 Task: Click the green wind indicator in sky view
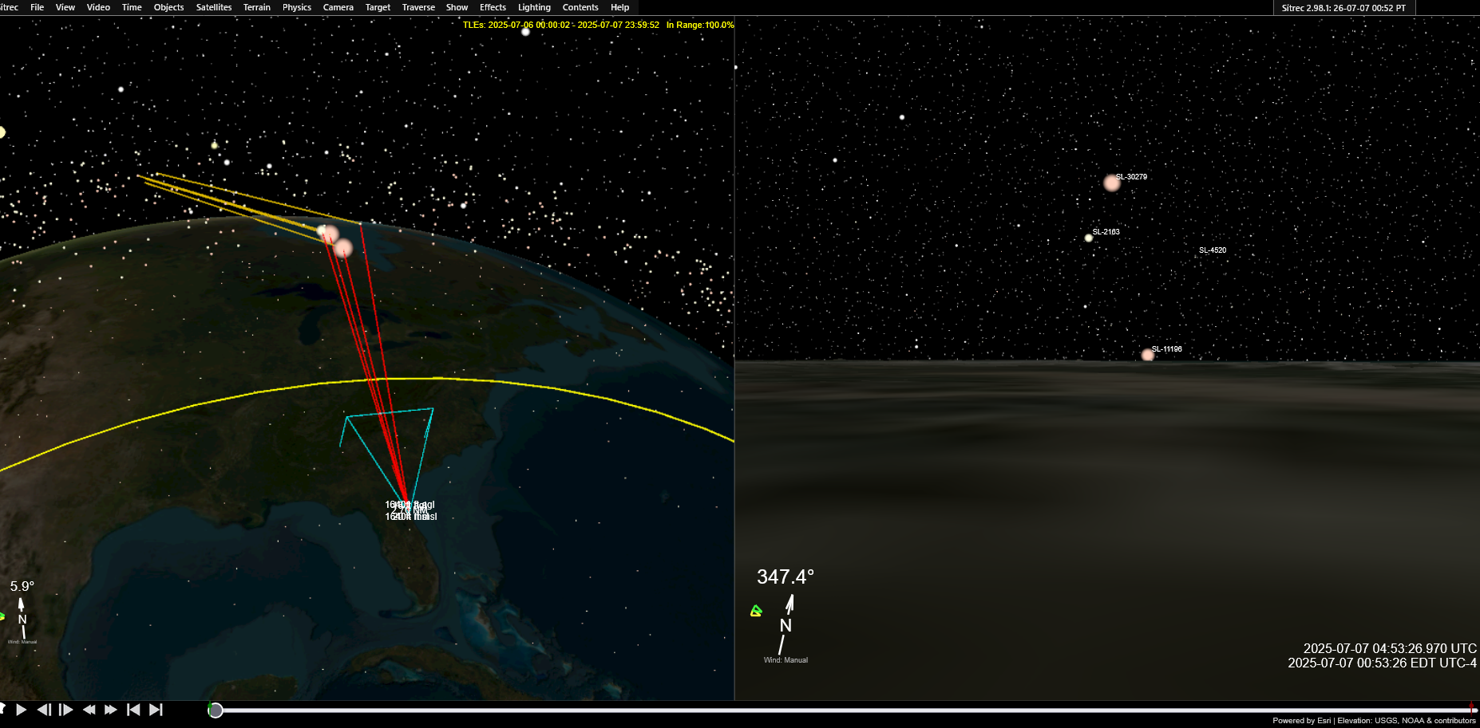point(756,612)
